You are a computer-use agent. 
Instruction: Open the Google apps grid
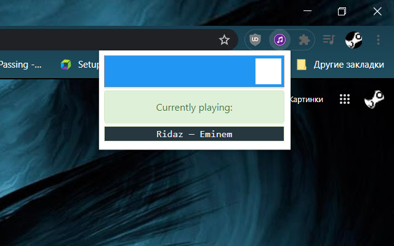click(x=345, y=99)
